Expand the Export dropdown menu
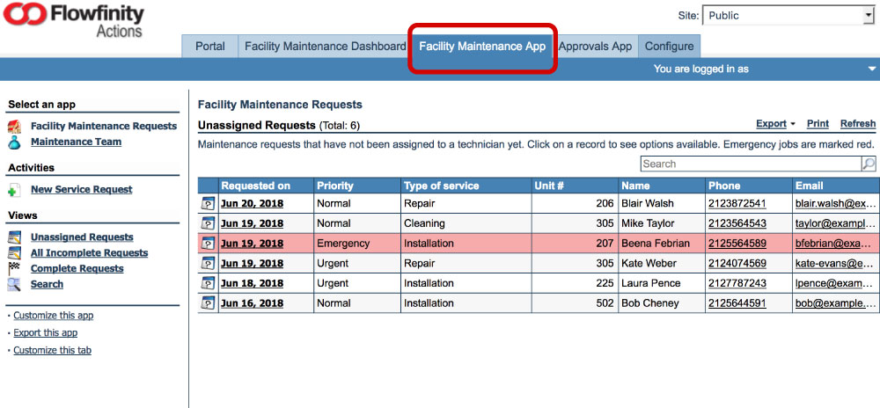 (775, 124)
